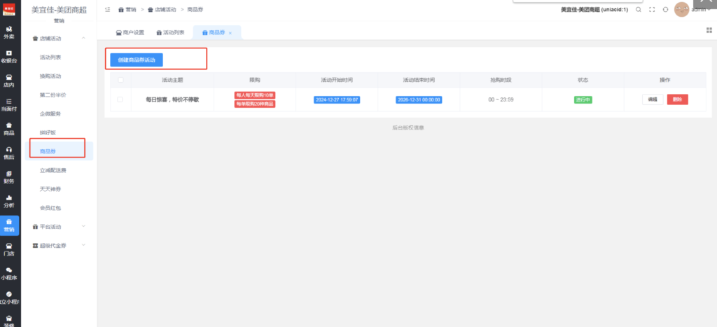Open the 当面付 section
This screenshot has width=717, height=327.
click(x=8, y=105)
